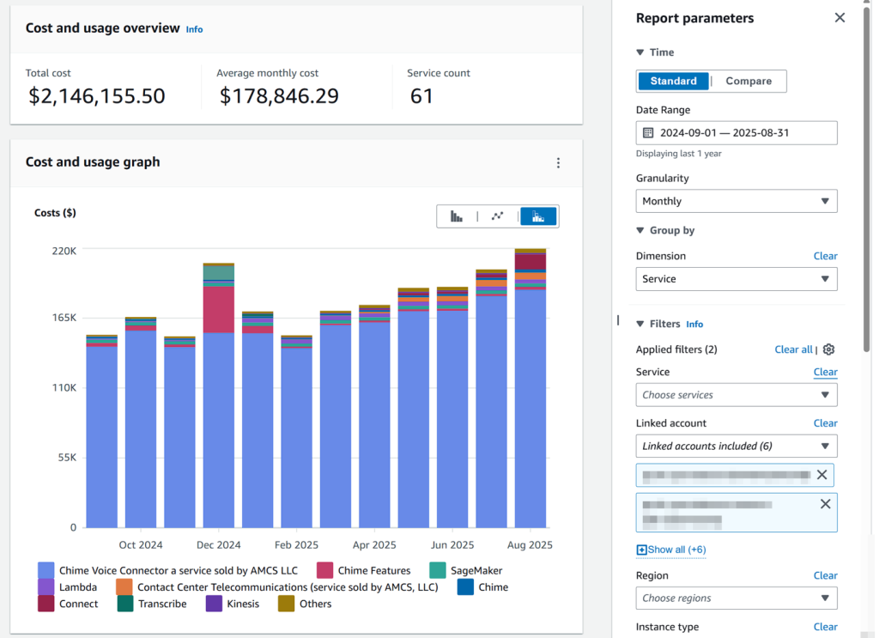Clear the Region filter
Screen dimensions: 879x638
point(825,575)
